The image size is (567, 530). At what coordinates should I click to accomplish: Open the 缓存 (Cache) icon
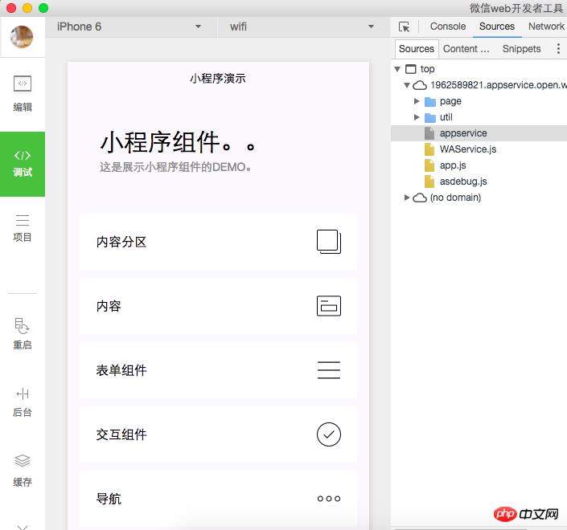coord(23,470)
